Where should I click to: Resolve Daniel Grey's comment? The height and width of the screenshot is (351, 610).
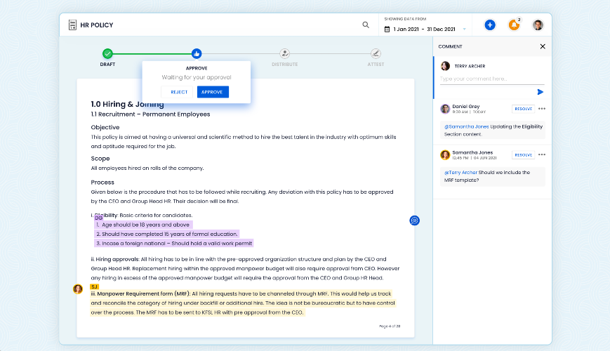click(x=523, y=109)
